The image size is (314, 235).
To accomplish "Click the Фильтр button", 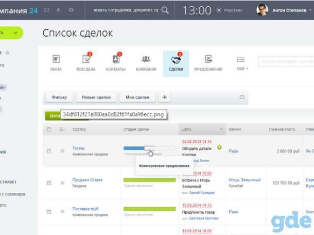I will pos(59,97).
